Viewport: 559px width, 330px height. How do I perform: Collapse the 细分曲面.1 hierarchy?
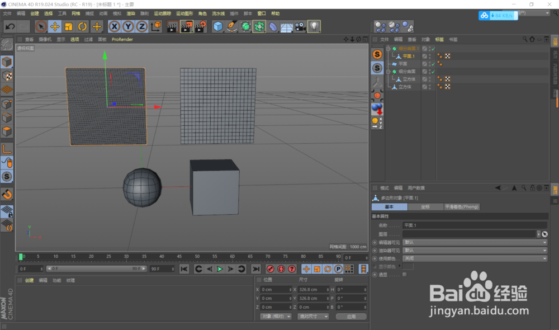coord(389,48)
